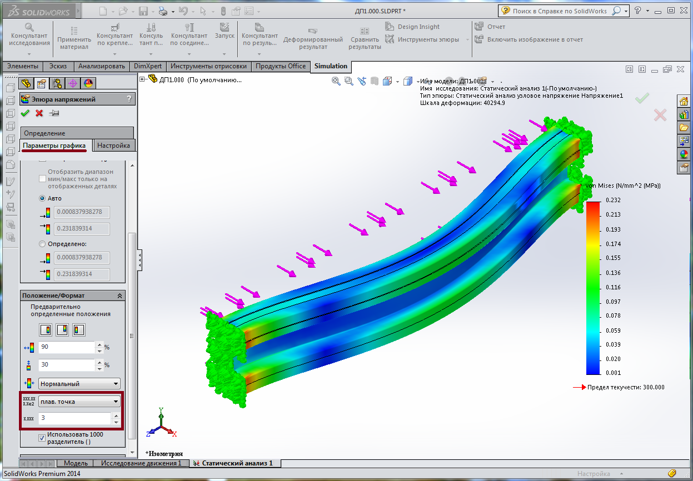The width and height of the screenshot is (693, 481).
Task: Select first predefined legend position icon
Action: coord(46,329)
